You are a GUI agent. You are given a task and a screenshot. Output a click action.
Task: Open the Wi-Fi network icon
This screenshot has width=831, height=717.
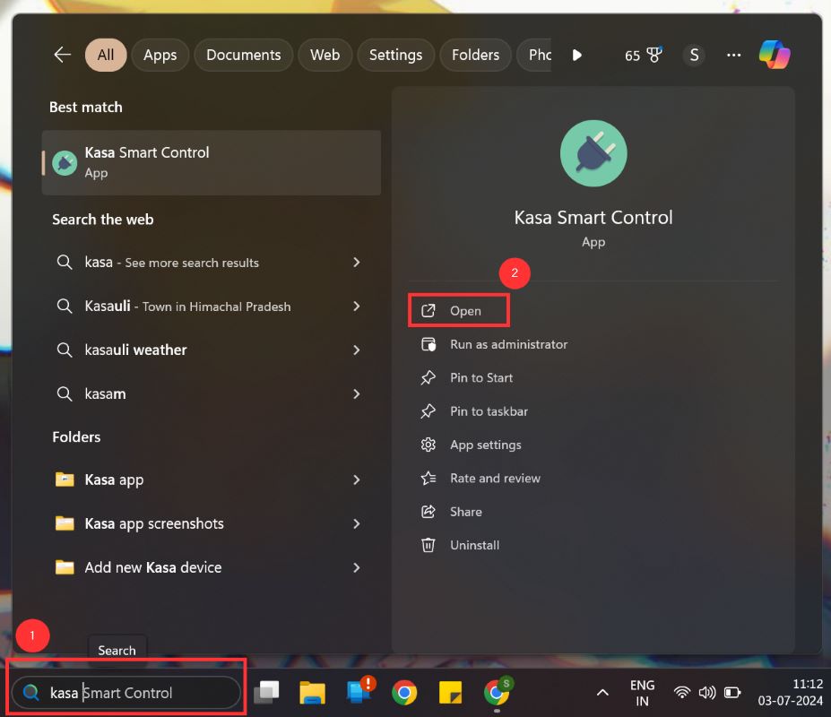point(682,692)
